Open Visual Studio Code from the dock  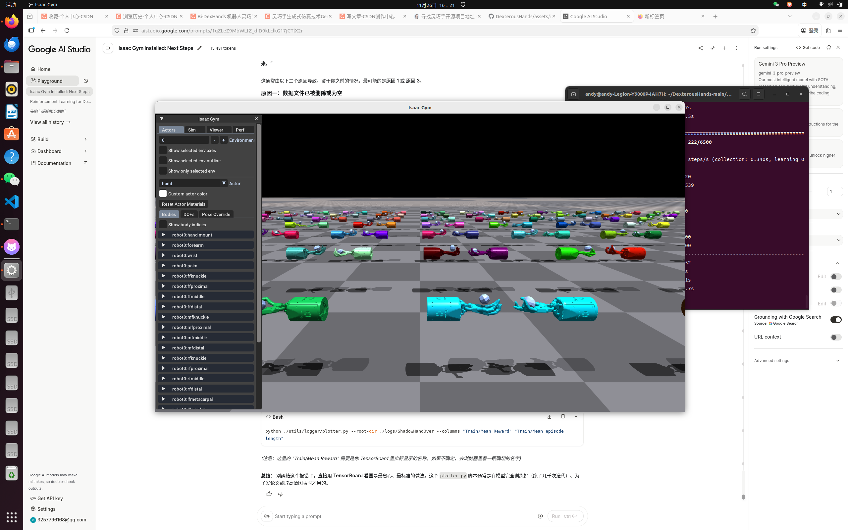pyautogui.click(x=12, y=202)
